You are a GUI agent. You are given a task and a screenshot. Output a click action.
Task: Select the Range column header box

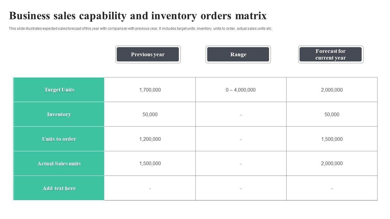tap(238, 54)
